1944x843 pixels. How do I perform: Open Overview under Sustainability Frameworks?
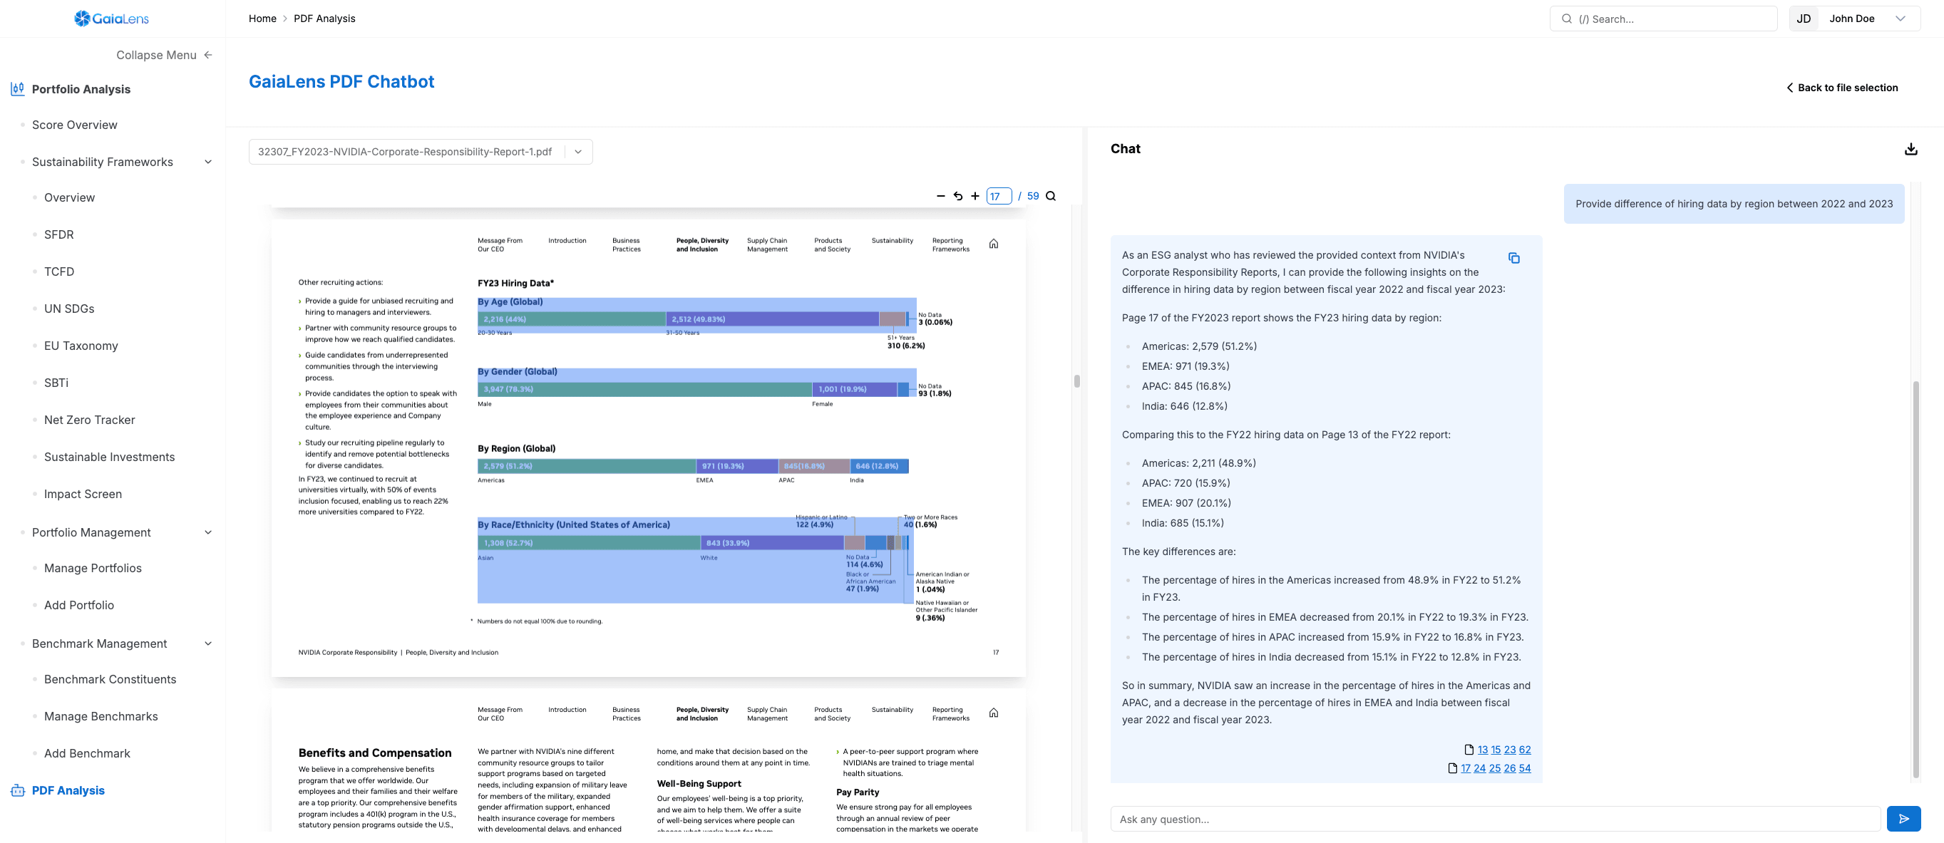coord(69,197)
